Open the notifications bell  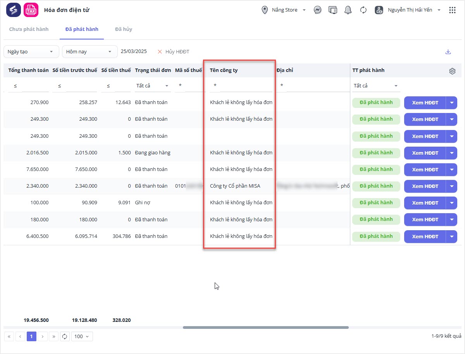point(348,10)
